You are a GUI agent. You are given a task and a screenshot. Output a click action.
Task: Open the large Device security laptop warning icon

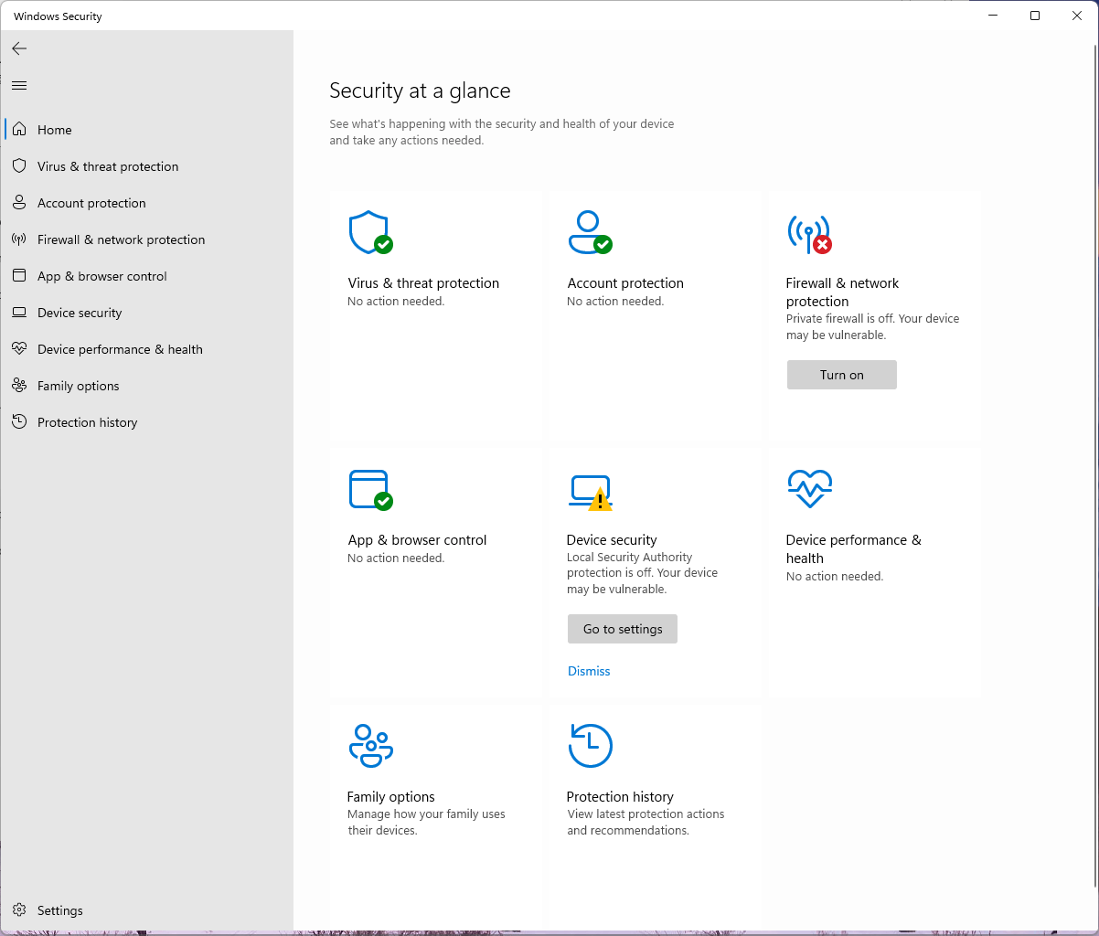(x=590, y=493)
